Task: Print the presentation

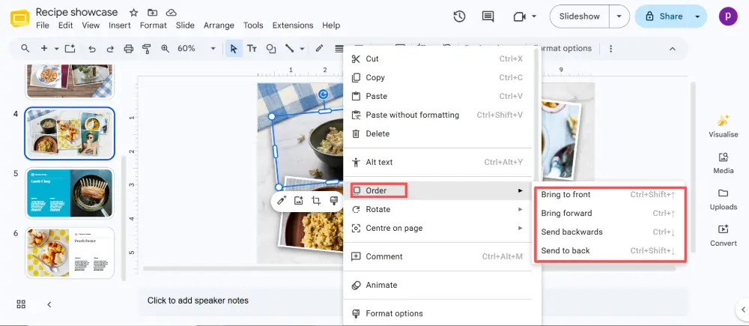Action: click(128, 48)
